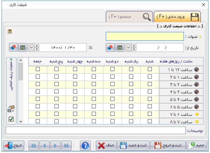Open the calendar picker for the 'تاریخ از' date
This screenshot has height=153, width=210.
tap(120, 47)
